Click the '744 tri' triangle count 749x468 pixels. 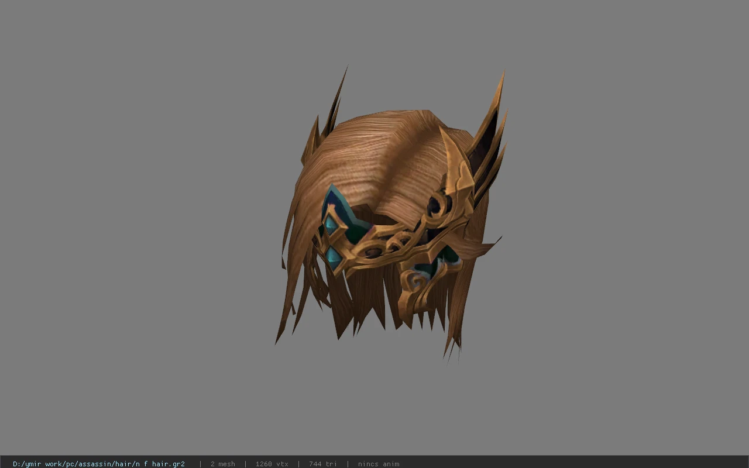point(323,464)
